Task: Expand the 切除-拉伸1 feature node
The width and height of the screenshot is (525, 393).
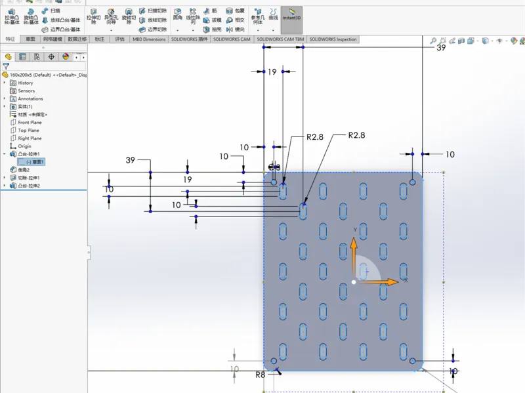Action: click(x=5, y=178)
